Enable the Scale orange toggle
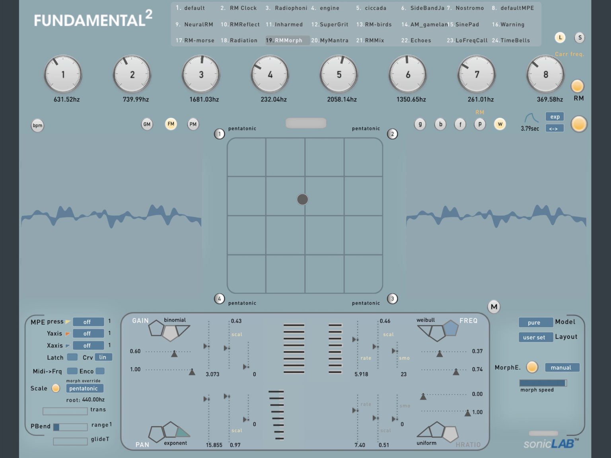The height and width of the screenshot is (458, 611). tap(55, 388)
